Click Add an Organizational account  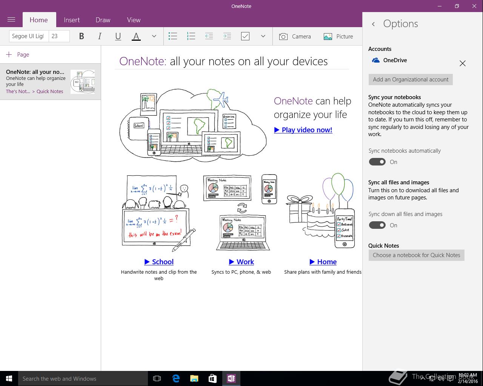click(411, 80)
